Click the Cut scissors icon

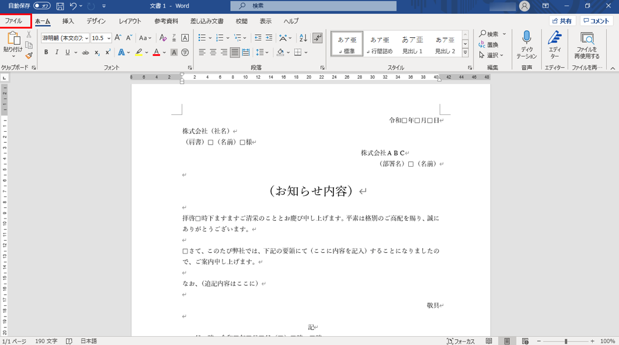click(29, 34)
